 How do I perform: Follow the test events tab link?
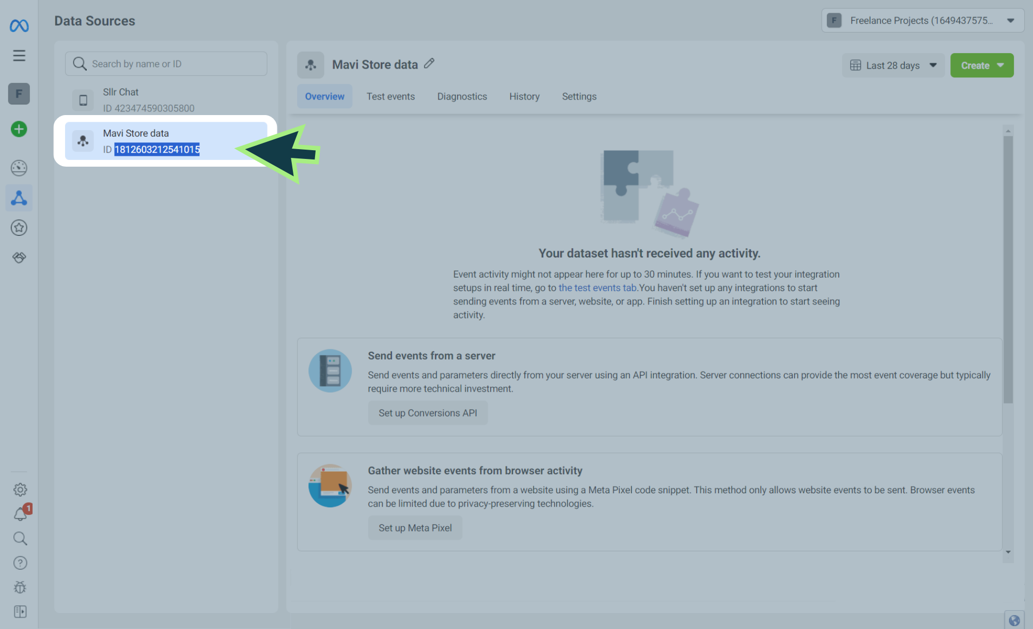597,288
